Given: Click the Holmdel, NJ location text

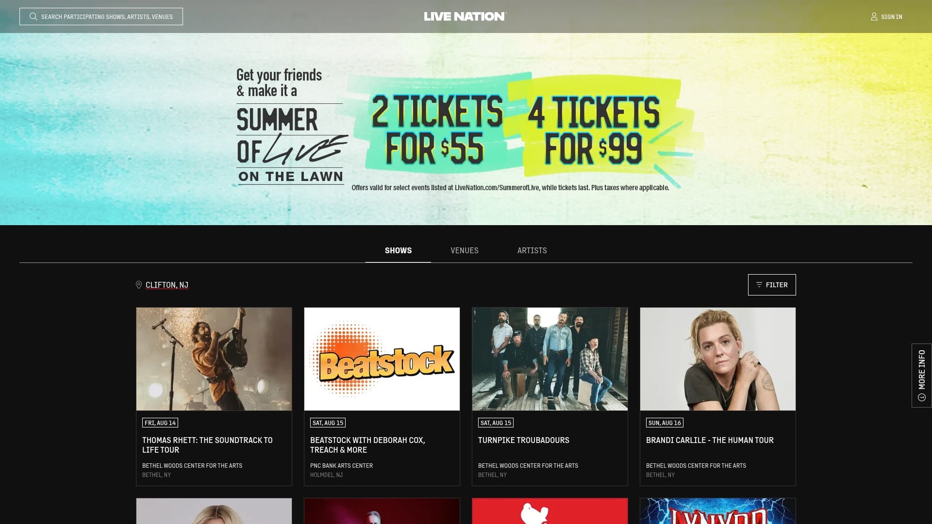Looking at the screenshot, I should click(x=326, y=475).
